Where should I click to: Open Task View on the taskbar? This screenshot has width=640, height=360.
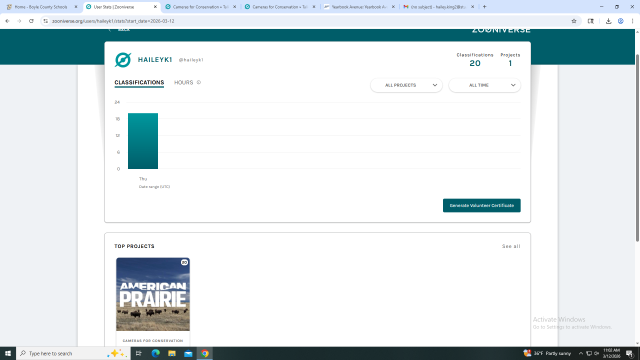(x=138, y=353)
